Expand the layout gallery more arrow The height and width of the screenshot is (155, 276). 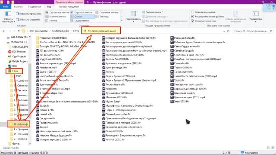122,21
